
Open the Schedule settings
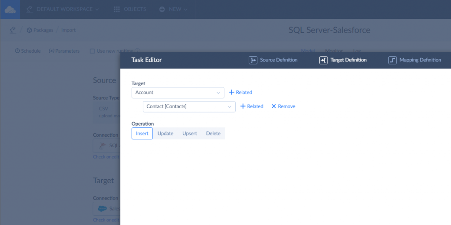coord(28,51)
